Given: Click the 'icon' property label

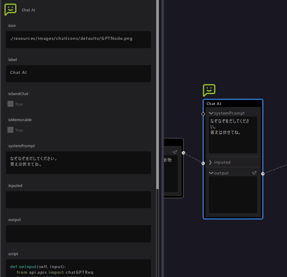Looking at the screenshot, I should [x=12, y=26].
